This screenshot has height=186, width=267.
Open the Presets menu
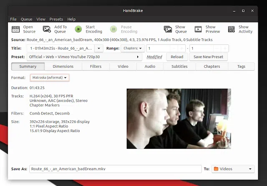56,19
